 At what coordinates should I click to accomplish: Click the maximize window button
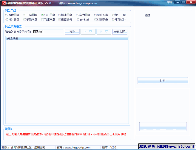[x=183, y=2]
